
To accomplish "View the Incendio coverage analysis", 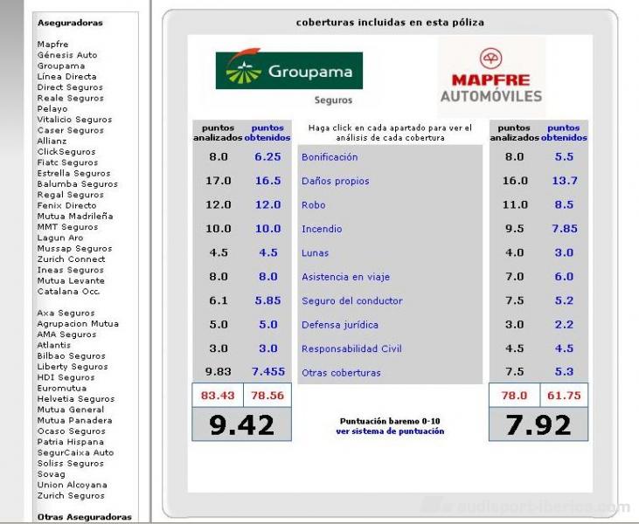I will tap(322, 229).
